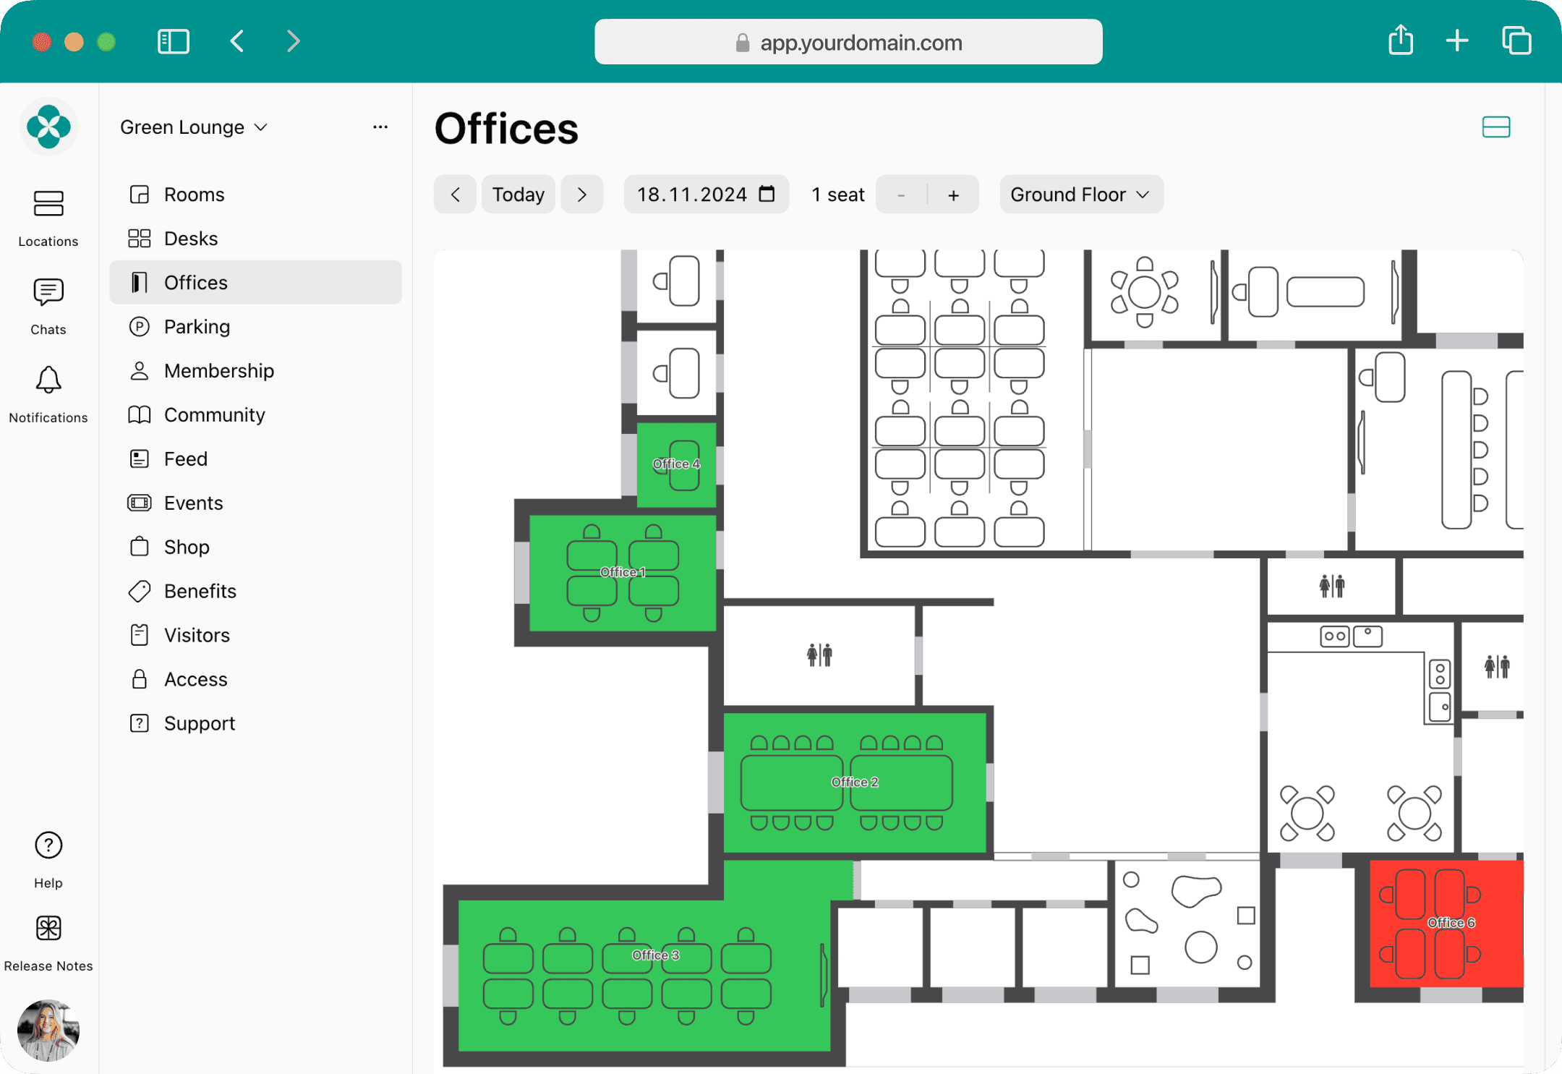Expand the Green Lounge location dropdown
The width and height of the screenshot is (1562, 1074).
click(x=195, y=127)
